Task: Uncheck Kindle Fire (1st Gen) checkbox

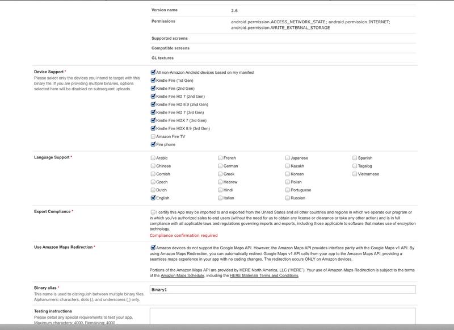Action: (153, 80)
